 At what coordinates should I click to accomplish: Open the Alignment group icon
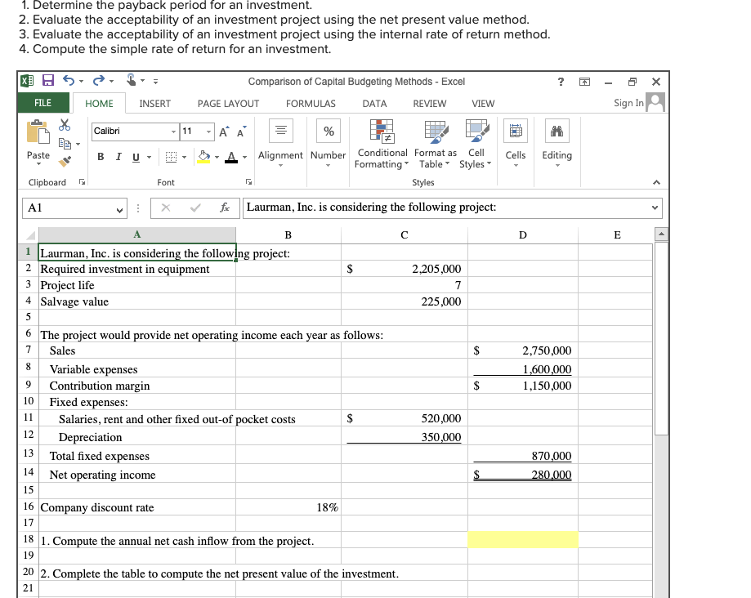pos(281,131)
